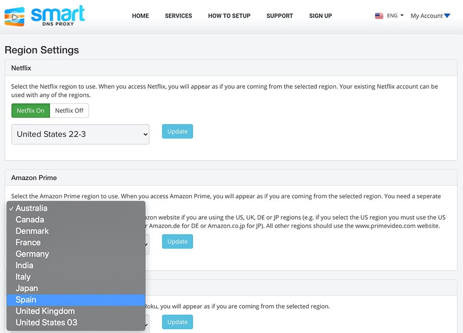Go to the HOME menu item
This screenshot has width=463, height=333.
click(x=140, y=15)
